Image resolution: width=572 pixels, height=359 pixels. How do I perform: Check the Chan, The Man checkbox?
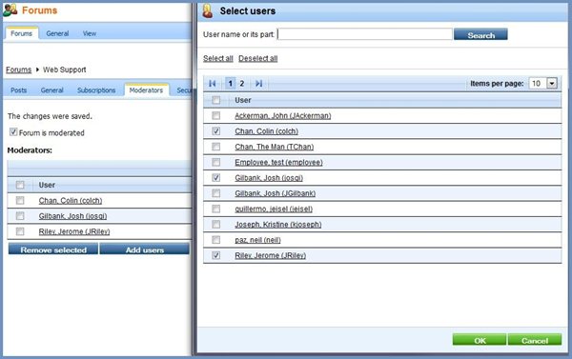point(216,147)
